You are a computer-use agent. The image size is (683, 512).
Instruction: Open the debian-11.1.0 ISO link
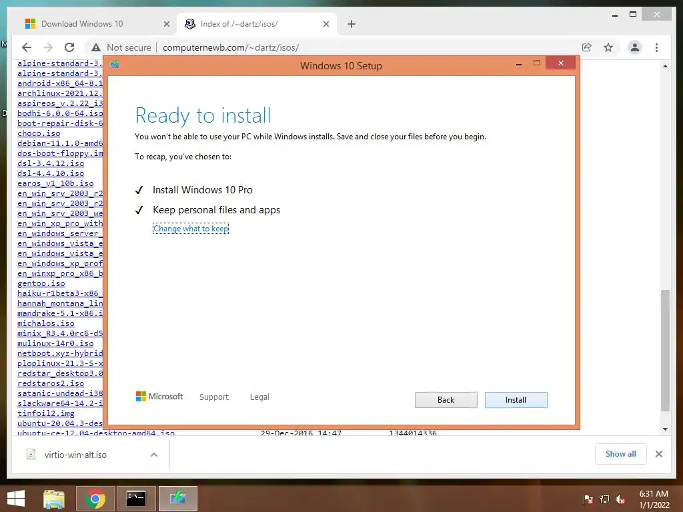(x=60, y=143)
